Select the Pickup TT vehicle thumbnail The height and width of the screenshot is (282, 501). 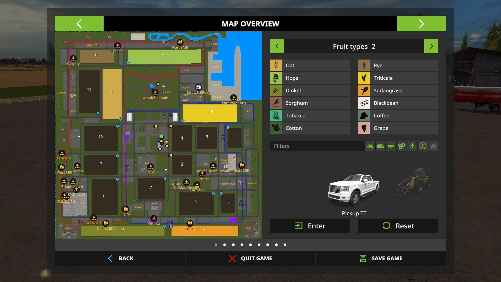pyautogui.click(x=354, y=190)
